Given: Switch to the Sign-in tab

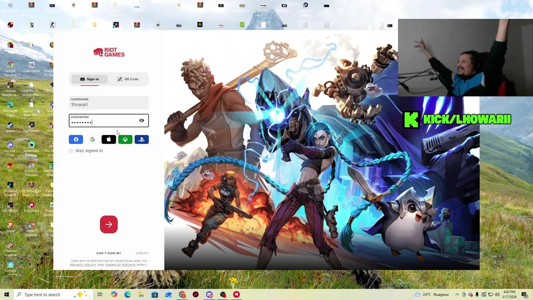Looking at the screenshot, I should [90, 79].
